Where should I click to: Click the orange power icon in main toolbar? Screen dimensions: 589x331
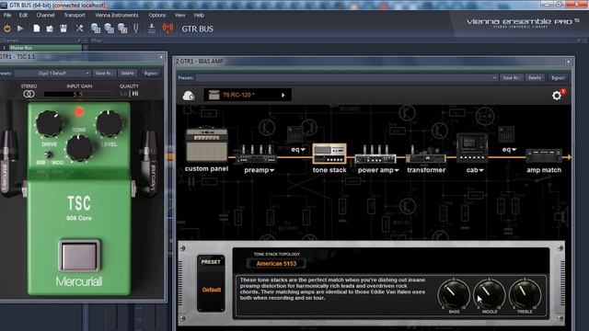(x=6, y=29)
